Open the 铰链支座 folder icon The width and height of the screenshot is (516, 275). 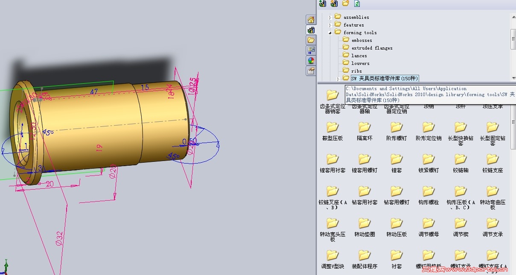pos(493,159)
